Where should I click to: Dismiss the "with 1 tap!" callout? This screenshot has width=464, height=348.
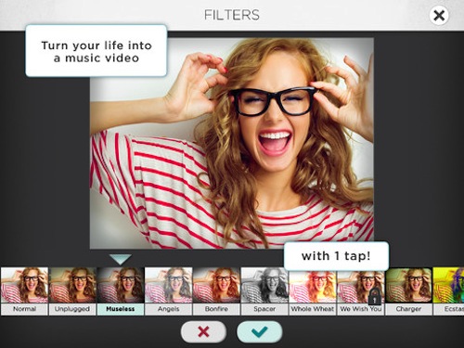click(336, 256)
